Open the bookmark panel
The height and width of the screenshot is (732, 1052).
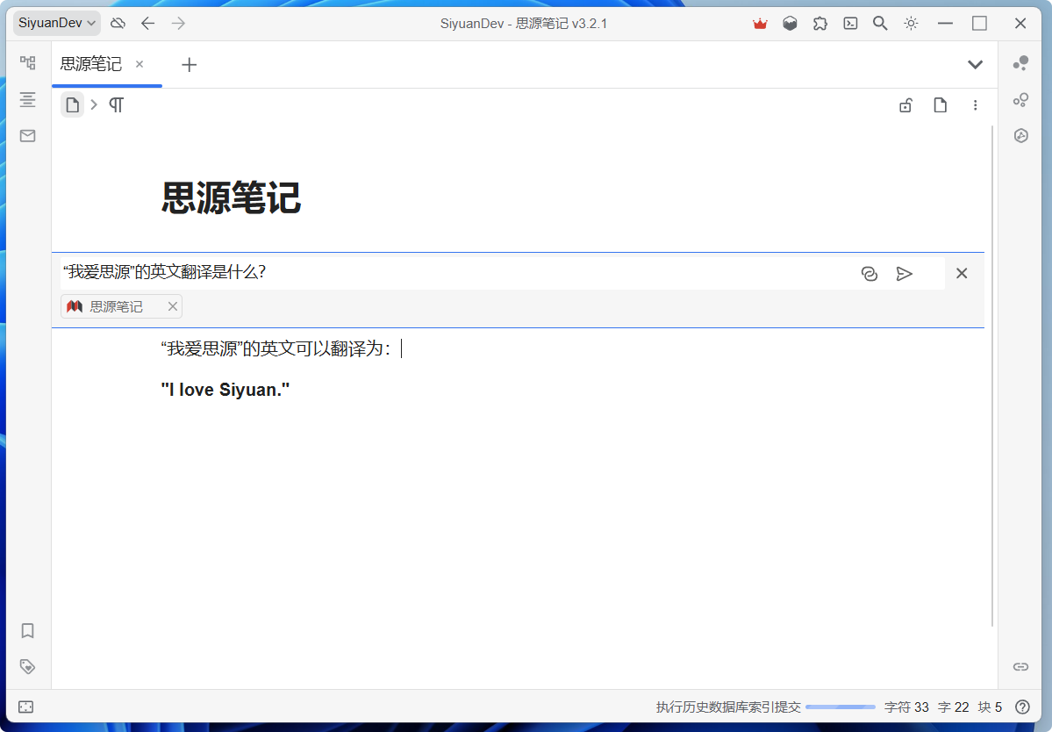pos(28,630)
